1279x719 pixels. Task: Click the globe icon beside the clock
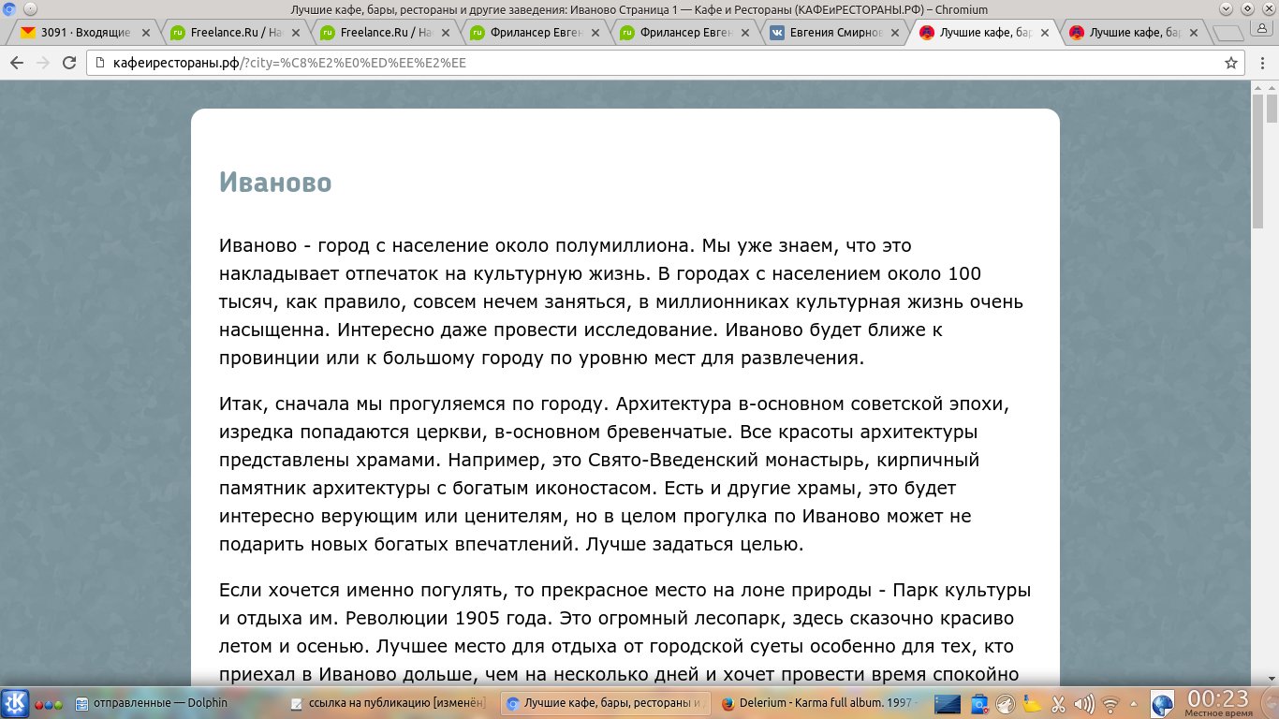pos(1162,704)
